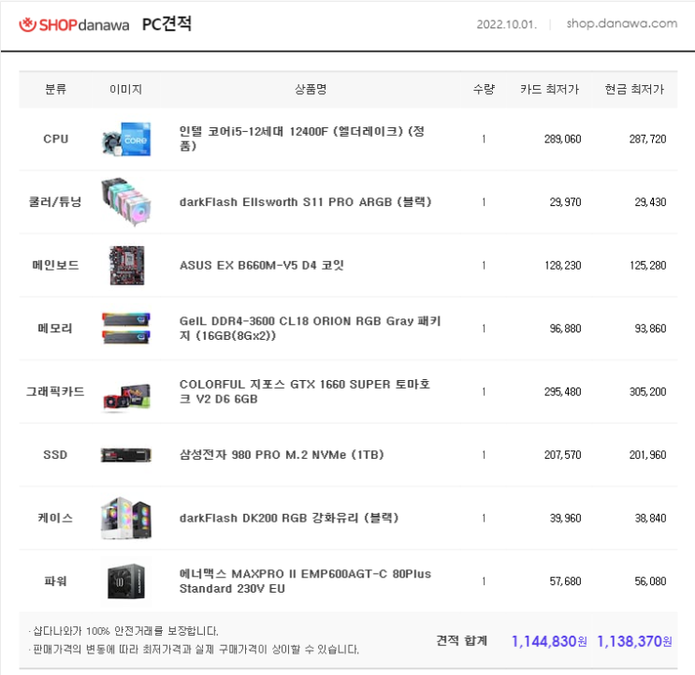The image size is (695, 675).
Task: Click case cash price 38,840
Action: (x=650, y=518)
